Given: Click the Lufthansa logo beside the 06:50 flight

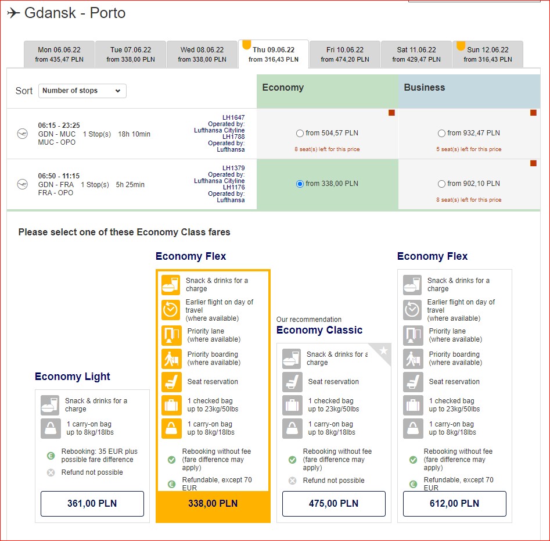Looking at the screenshot, I should [x=23, y=184].
